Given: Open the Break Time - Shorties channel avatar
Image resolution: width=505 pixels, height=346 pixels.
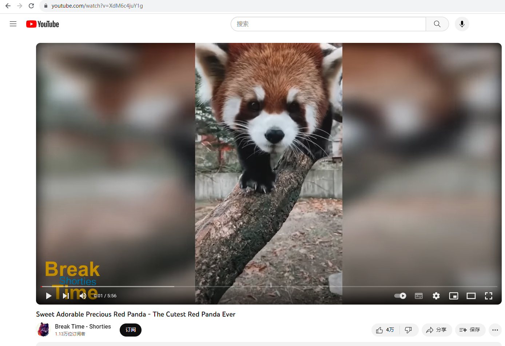Looking at the screenshot, I should (x=43, y=330).
